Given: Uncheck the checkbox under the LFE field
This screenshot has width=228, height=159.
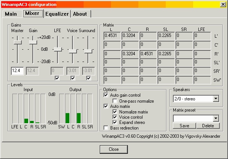Looking at the screenshot, I should click(x=57, y=78).
